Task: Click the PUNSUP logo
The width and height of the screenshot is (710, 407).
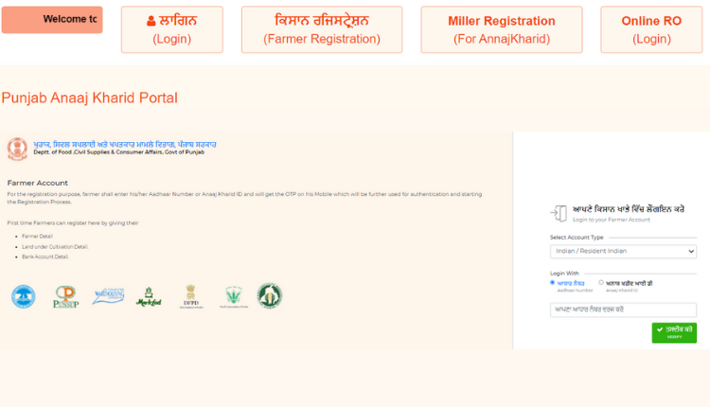Action: pyautogui.click(x=66, y=297)
